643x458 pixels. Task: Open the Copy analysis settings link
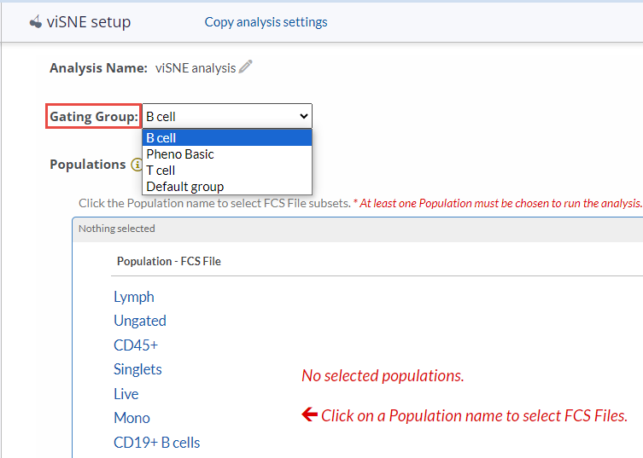coord(266,22)
